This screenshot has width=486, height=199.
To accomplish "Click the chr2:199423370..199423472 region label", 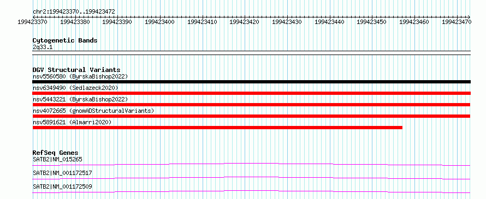I will (x=74, y=11).
